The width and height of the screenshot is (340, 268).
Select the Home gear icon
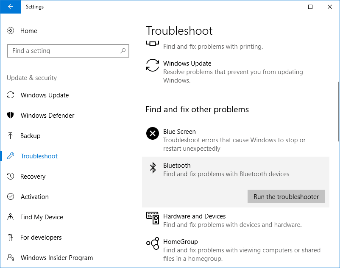pos(11,30)
